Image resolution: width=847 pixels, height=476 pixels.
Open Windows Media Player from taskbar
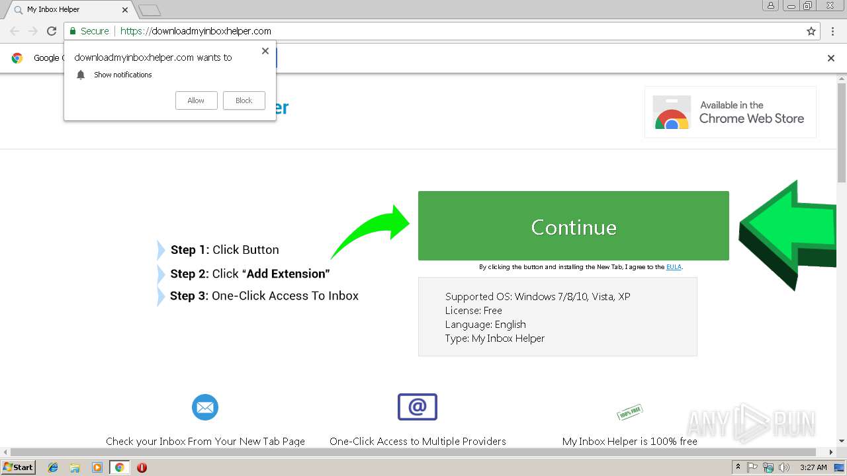[x=97, y=467]
